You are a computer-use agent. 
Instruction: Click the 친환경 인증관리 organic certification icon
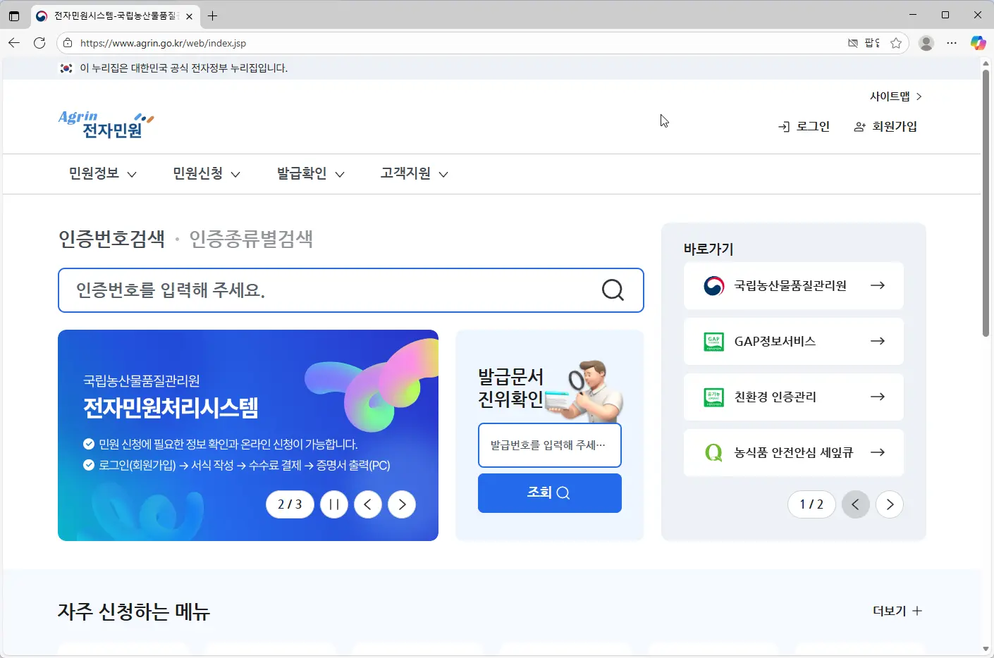713,397
